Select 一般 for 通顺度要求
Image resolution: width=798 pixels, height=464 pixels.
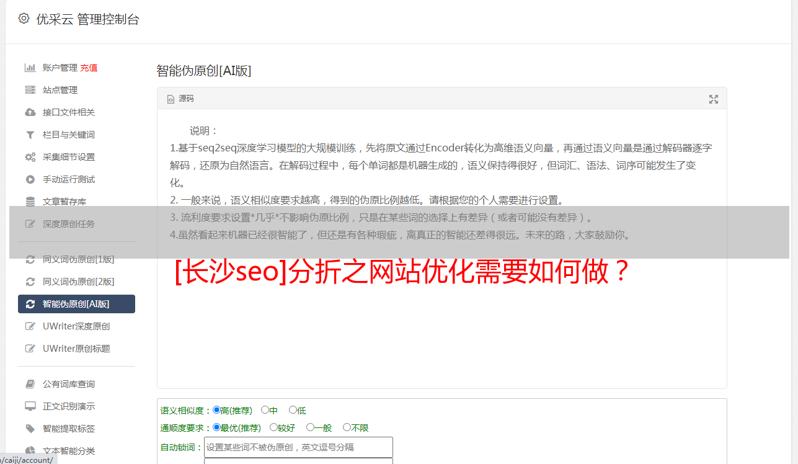pyautogui.click(x=310, y=427)
